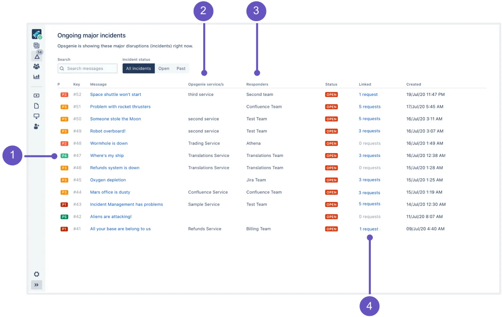Image resolution: width=502 pixels, height=317 pixels.
Task: Open 3 requests link for #45
Action: [x=370, y=180]
